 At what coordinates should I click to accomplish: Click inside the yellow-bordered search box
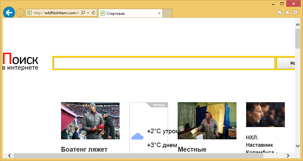[x=164, y=63]
